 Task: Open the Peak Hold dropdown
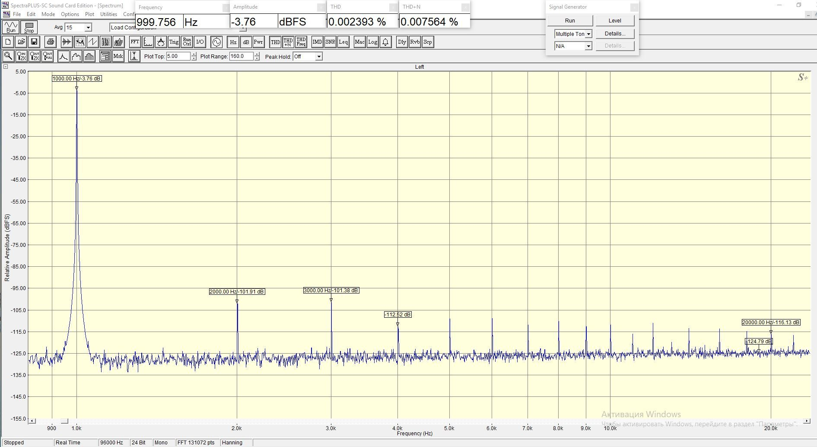tap(319, 57)
